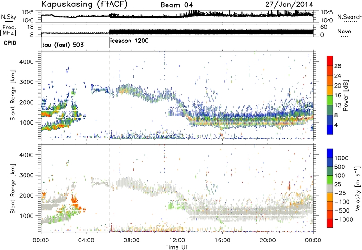Select the 04:00 time tick label
362x250 pixels.
86,241
